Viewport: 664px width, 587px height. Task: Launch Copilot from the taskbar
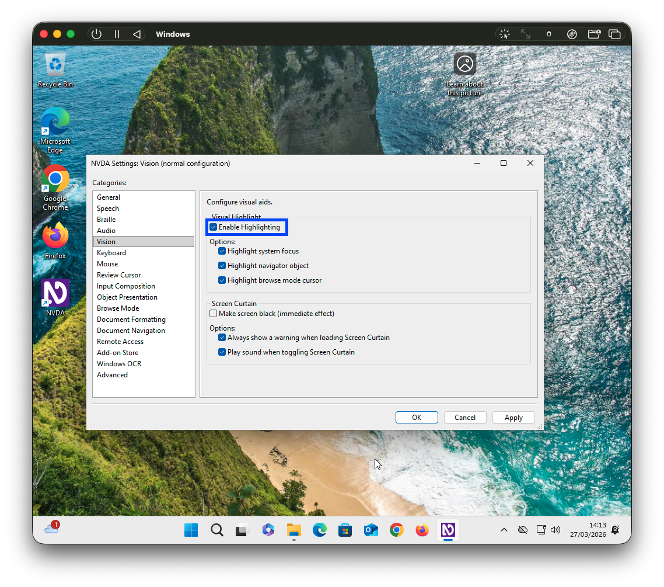tap(268, 530)
